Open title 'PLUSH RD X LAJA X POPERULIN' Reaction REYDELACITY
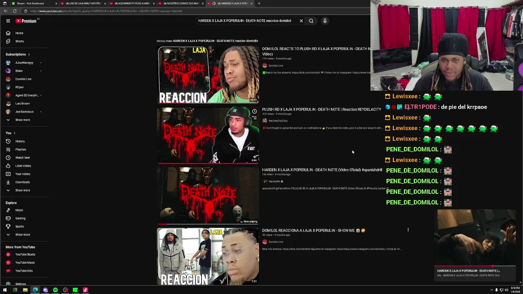Image resolution: width=523 pixels, height=294 pixels. tap(321, 109)
